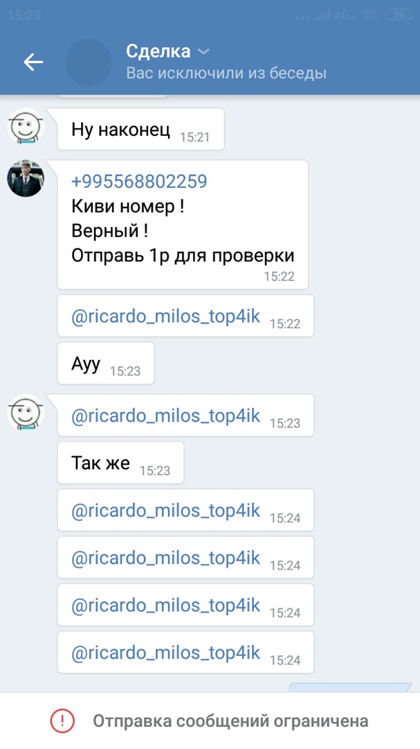420x749 pixels.
Task: Select the Ну наконец message bubble
Action: pyautogui.click(x=140, y=129)
